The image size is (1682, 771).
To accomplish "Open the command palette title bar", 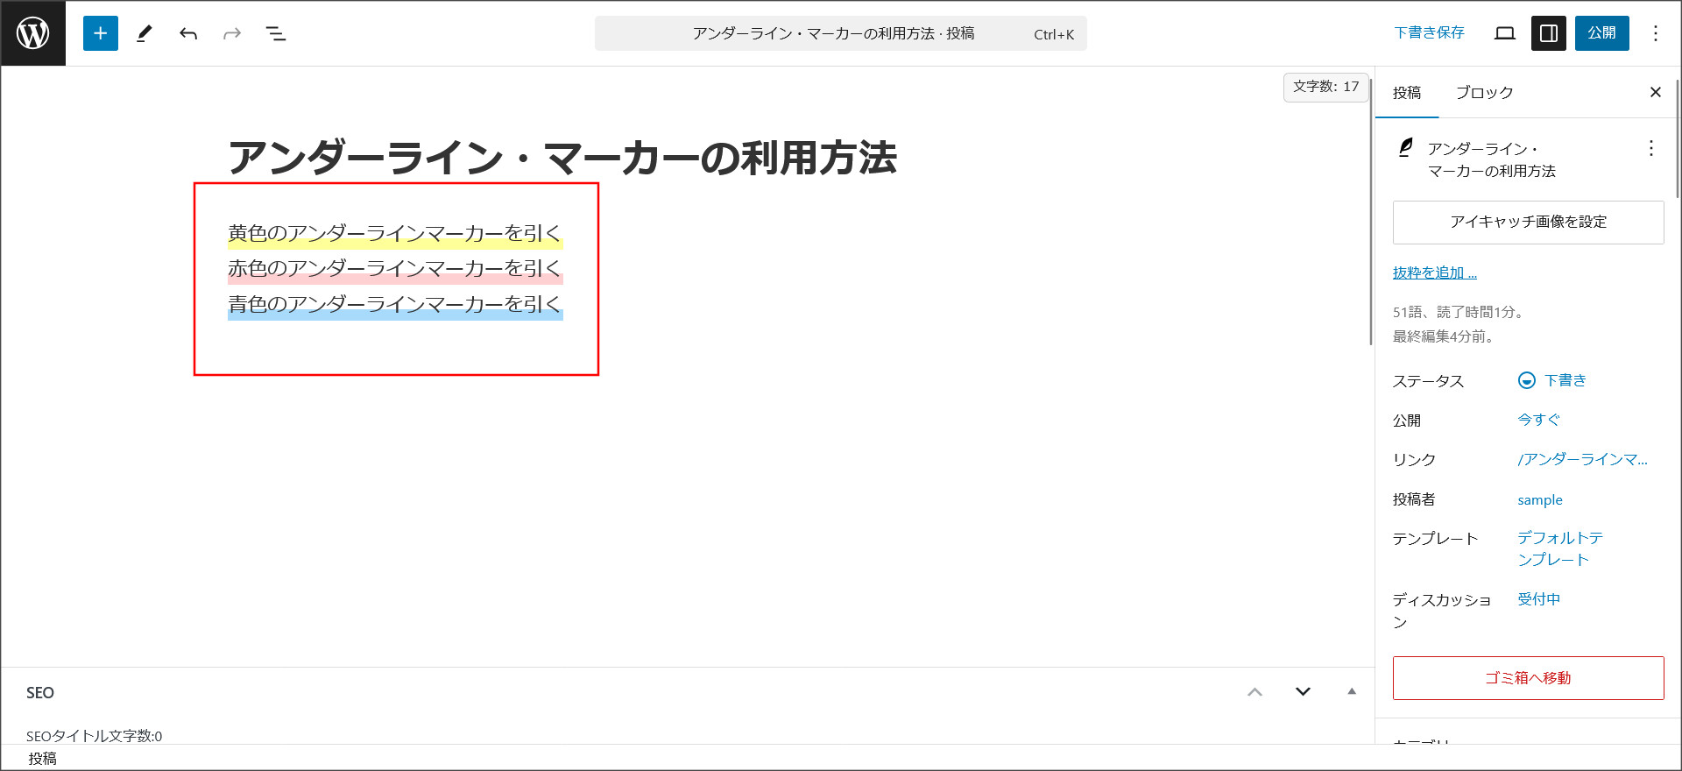I will tap(841, 33).
